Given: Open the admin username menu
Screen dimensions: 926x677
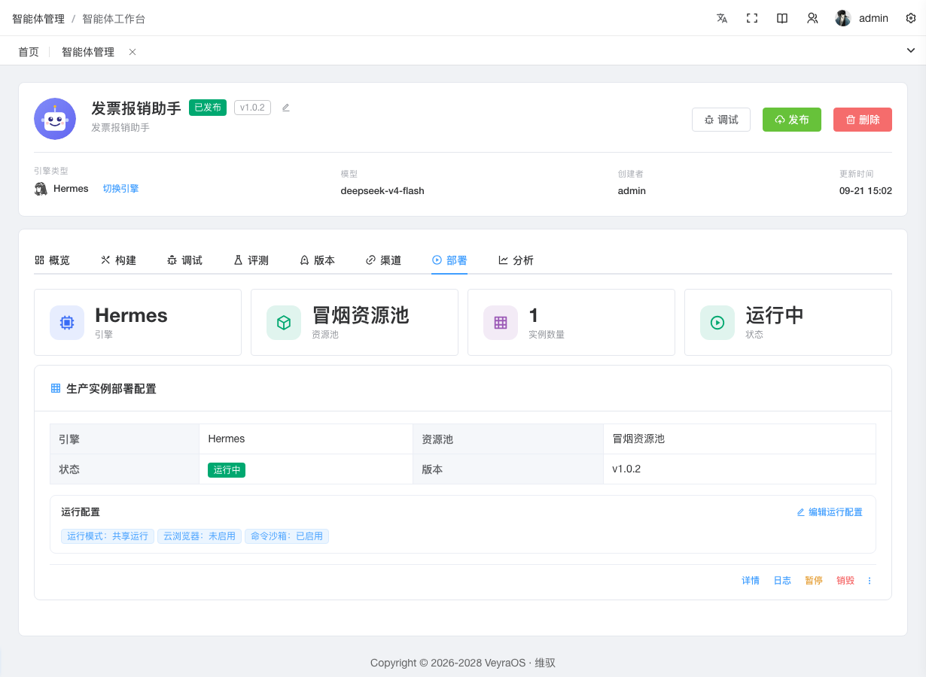Looking at the screenshot, I should click(x=873, y=18).
